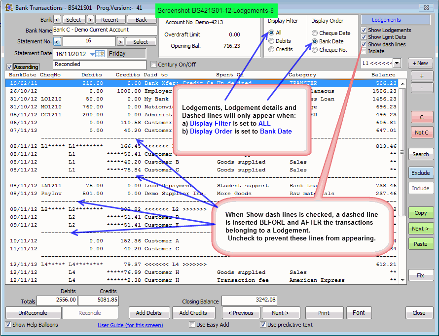439x336 pixels.
Task: Click the green Paste button
Action: 421,244
